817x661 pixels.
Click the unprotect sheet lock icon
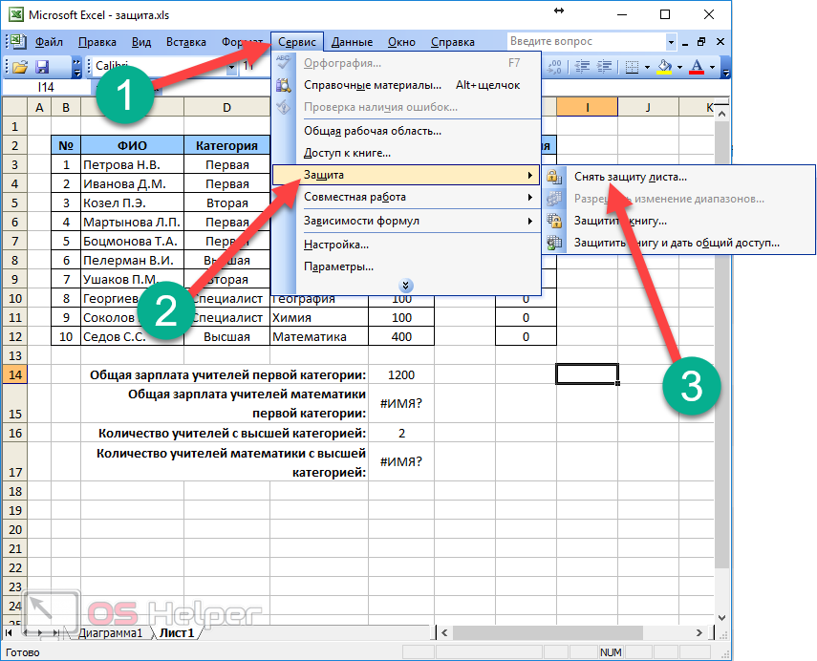554,177
